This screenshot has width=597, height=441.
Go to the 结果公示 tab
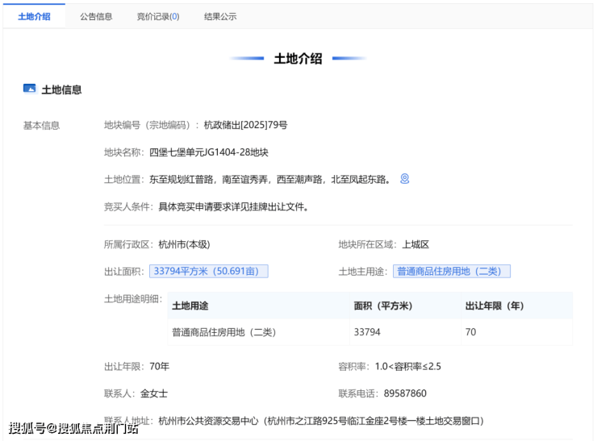click(x=220, y=16)
